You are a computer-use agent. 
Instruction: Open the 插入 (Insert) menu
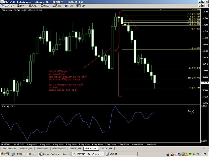(x=33, y=6)
